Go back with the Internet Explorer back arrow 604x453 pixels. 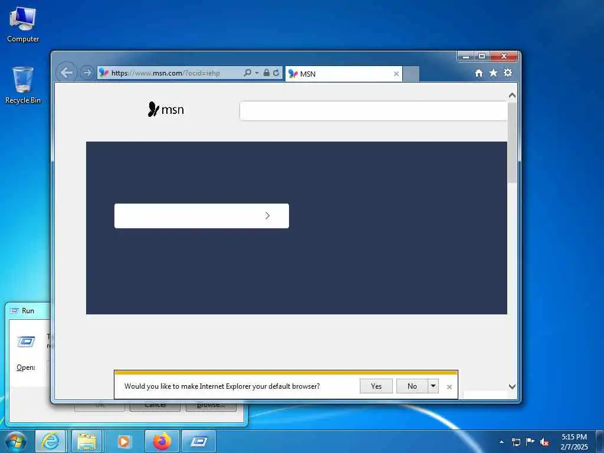tap(67, 73)
